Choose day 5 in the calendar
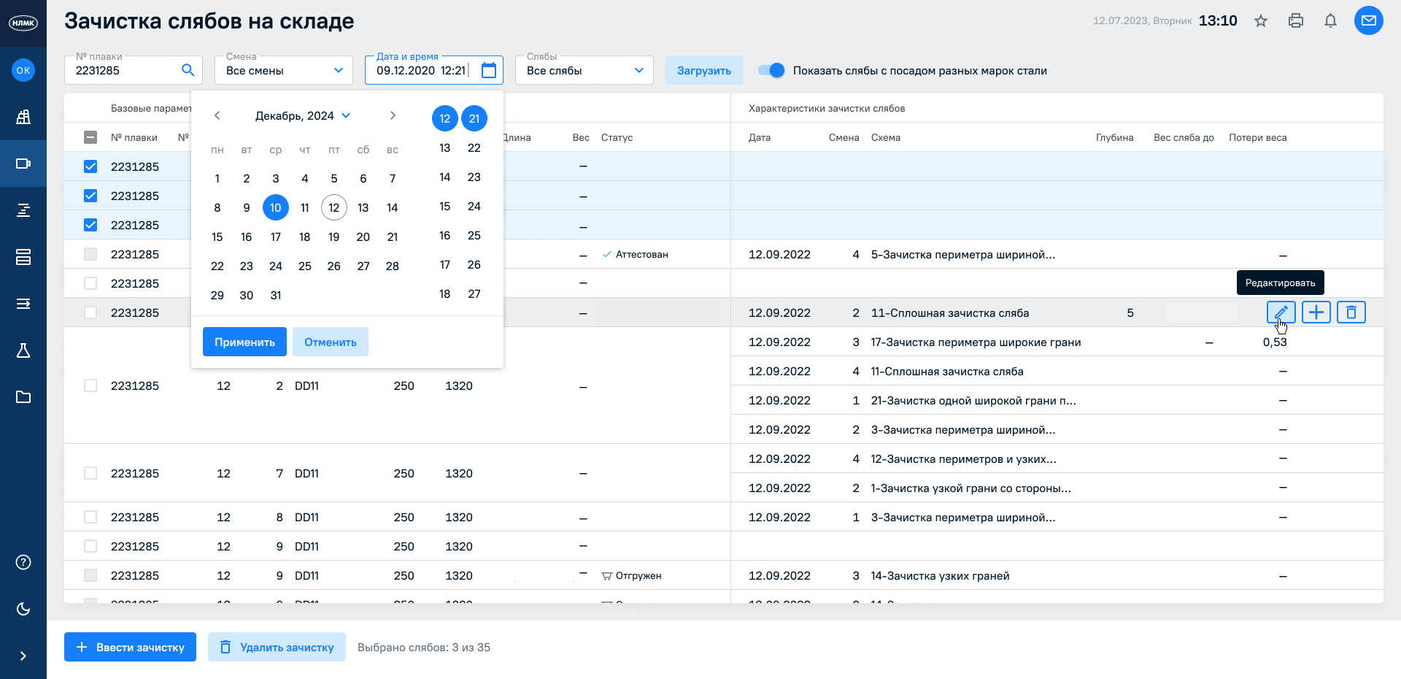This screenshot has width=1401, height=679. click(334, 178)
